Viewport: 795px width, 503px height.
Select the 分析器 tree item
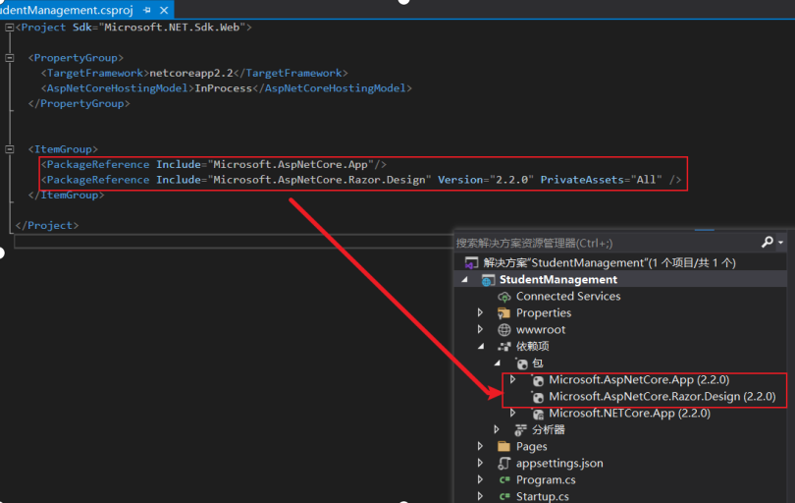pyautogui.click(x=549, y=430)
